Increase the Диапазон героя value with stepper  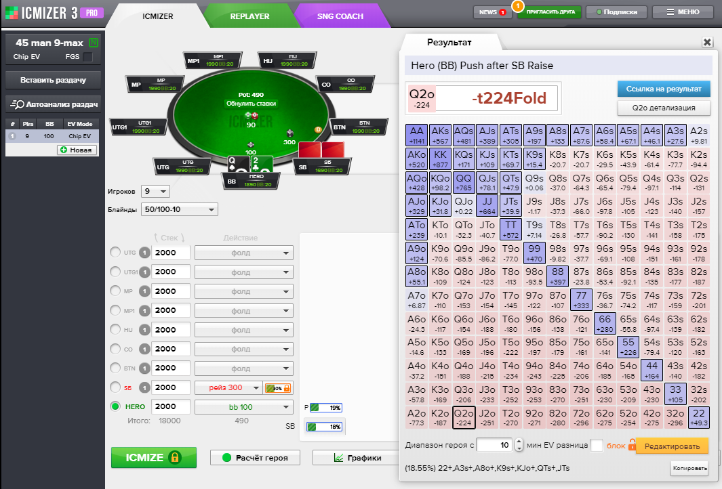pyautogui.click(x=519, y=442)
